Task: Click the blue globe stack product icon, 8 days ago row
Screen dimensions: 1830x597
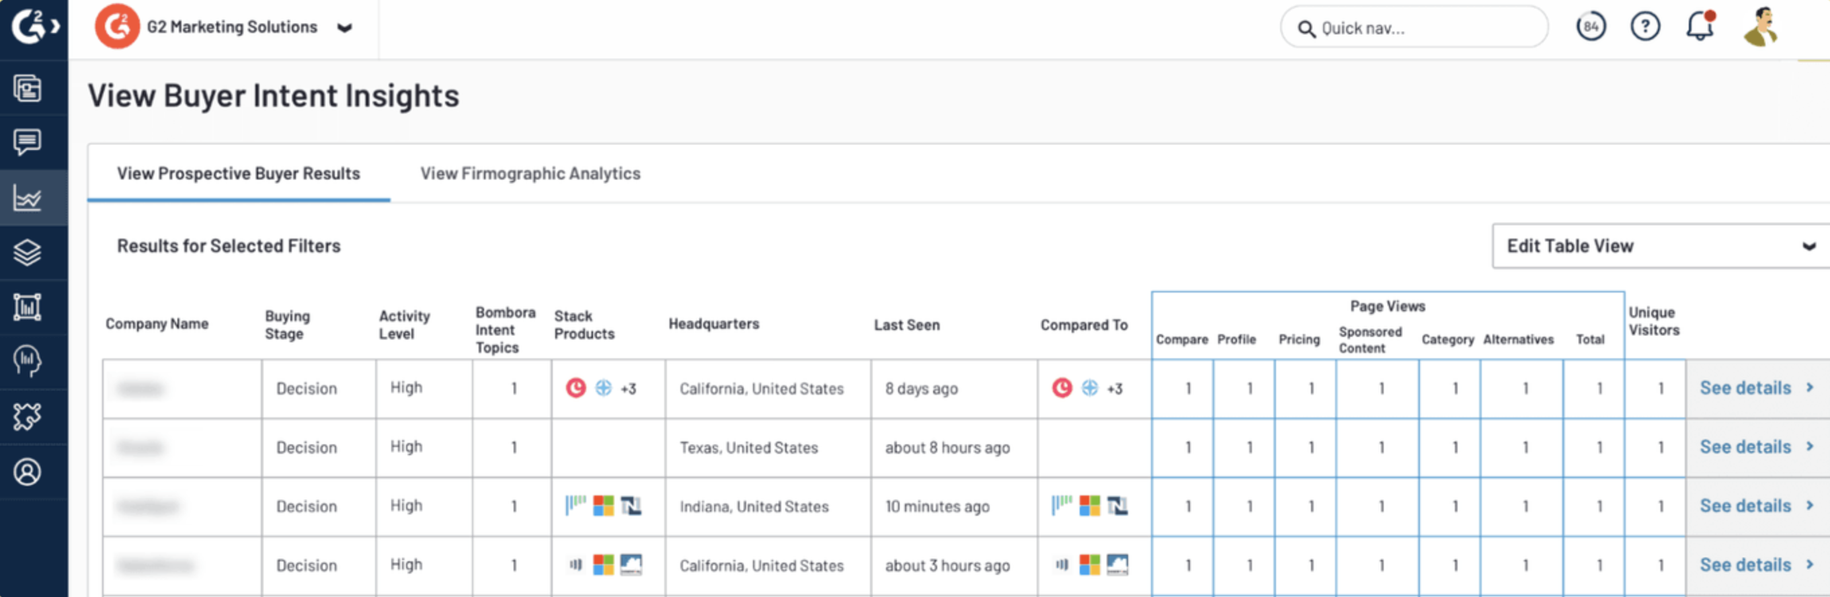Action: (x=603, y=388)
